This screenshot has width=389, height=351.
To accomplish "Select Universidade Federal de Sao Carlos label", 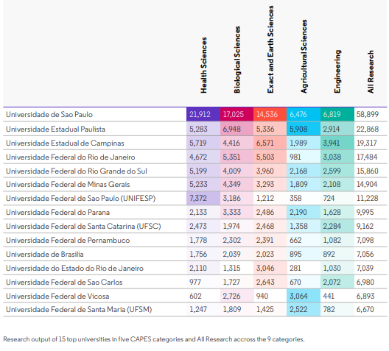I will tap(64, 282).
